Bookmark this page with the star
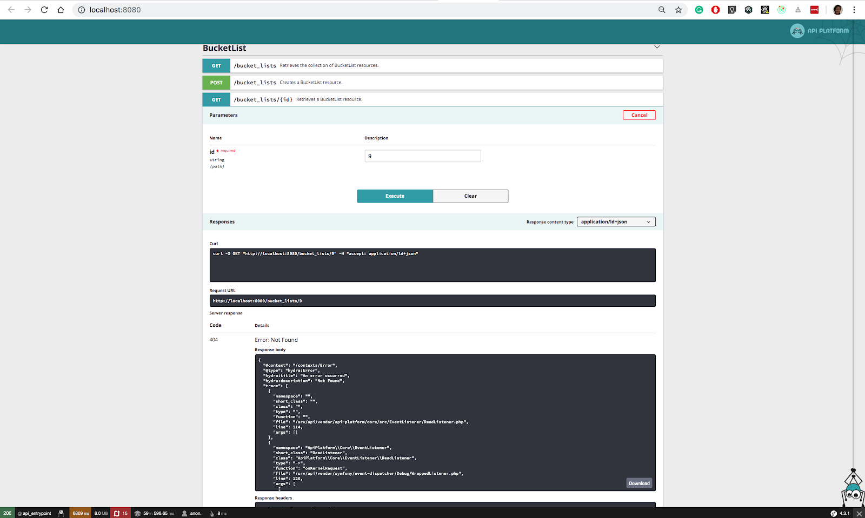The height and width of the screenshot is (518, 865). (678, 10)
